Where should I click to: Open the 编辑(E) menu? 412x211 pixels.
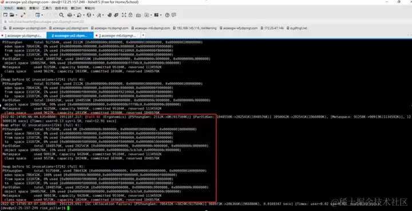[x=21, y=8]
